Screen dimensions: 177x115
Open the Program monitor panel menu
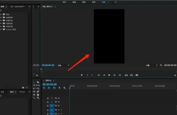click(55, 7)
